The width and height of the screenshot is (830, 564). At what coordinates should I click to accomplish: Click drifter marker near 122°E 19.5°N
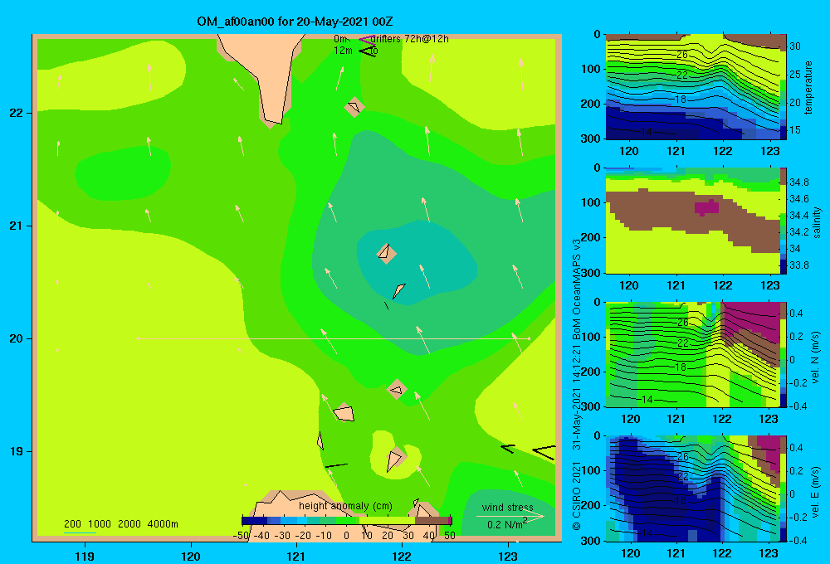pos(397,390)
